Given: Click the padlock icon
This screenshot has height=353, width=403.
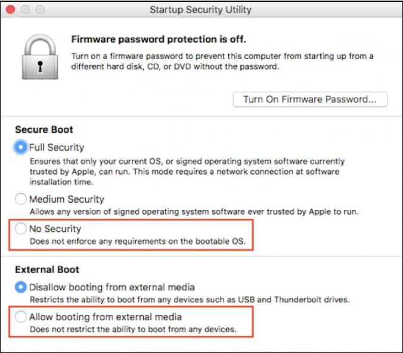Looking at the screenshot, I should (x=40, y=57).
